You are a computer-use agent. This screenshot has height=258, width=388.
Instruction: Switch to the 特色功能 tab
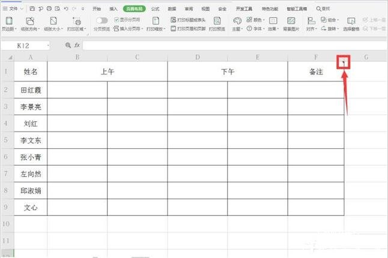coord(270,8)
